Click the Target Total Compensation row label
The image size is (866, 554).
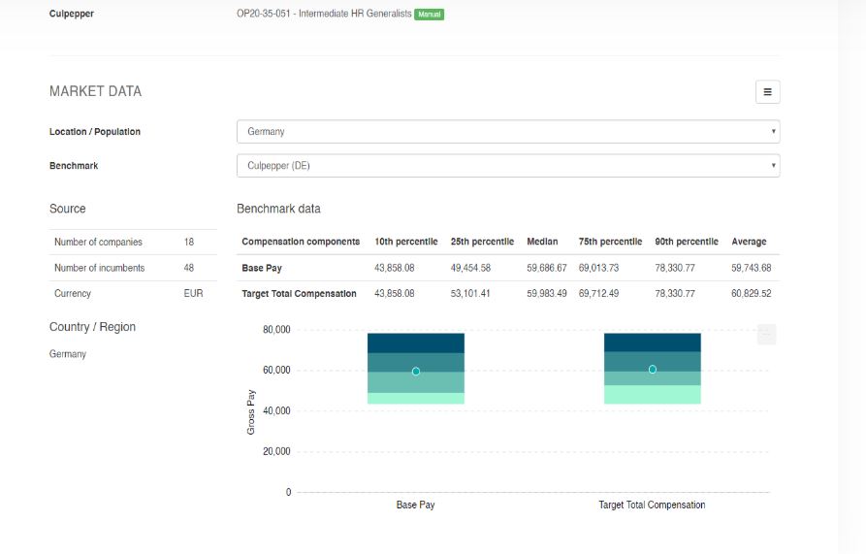[299, 294]
